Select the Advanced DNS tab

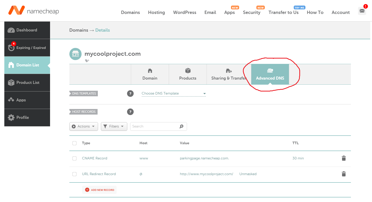tap(270, 74)
